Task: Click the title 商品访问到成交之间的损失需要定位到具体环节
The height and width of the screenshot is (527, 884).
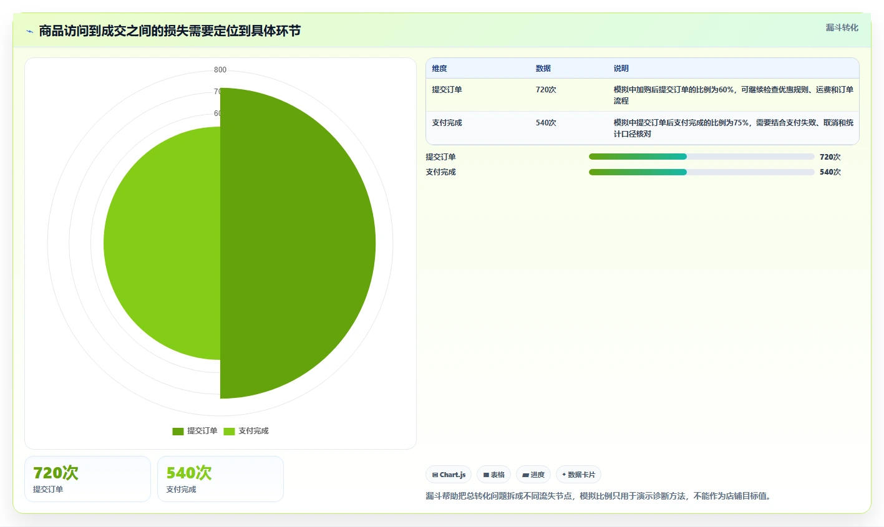Action: tap(170, 31)
